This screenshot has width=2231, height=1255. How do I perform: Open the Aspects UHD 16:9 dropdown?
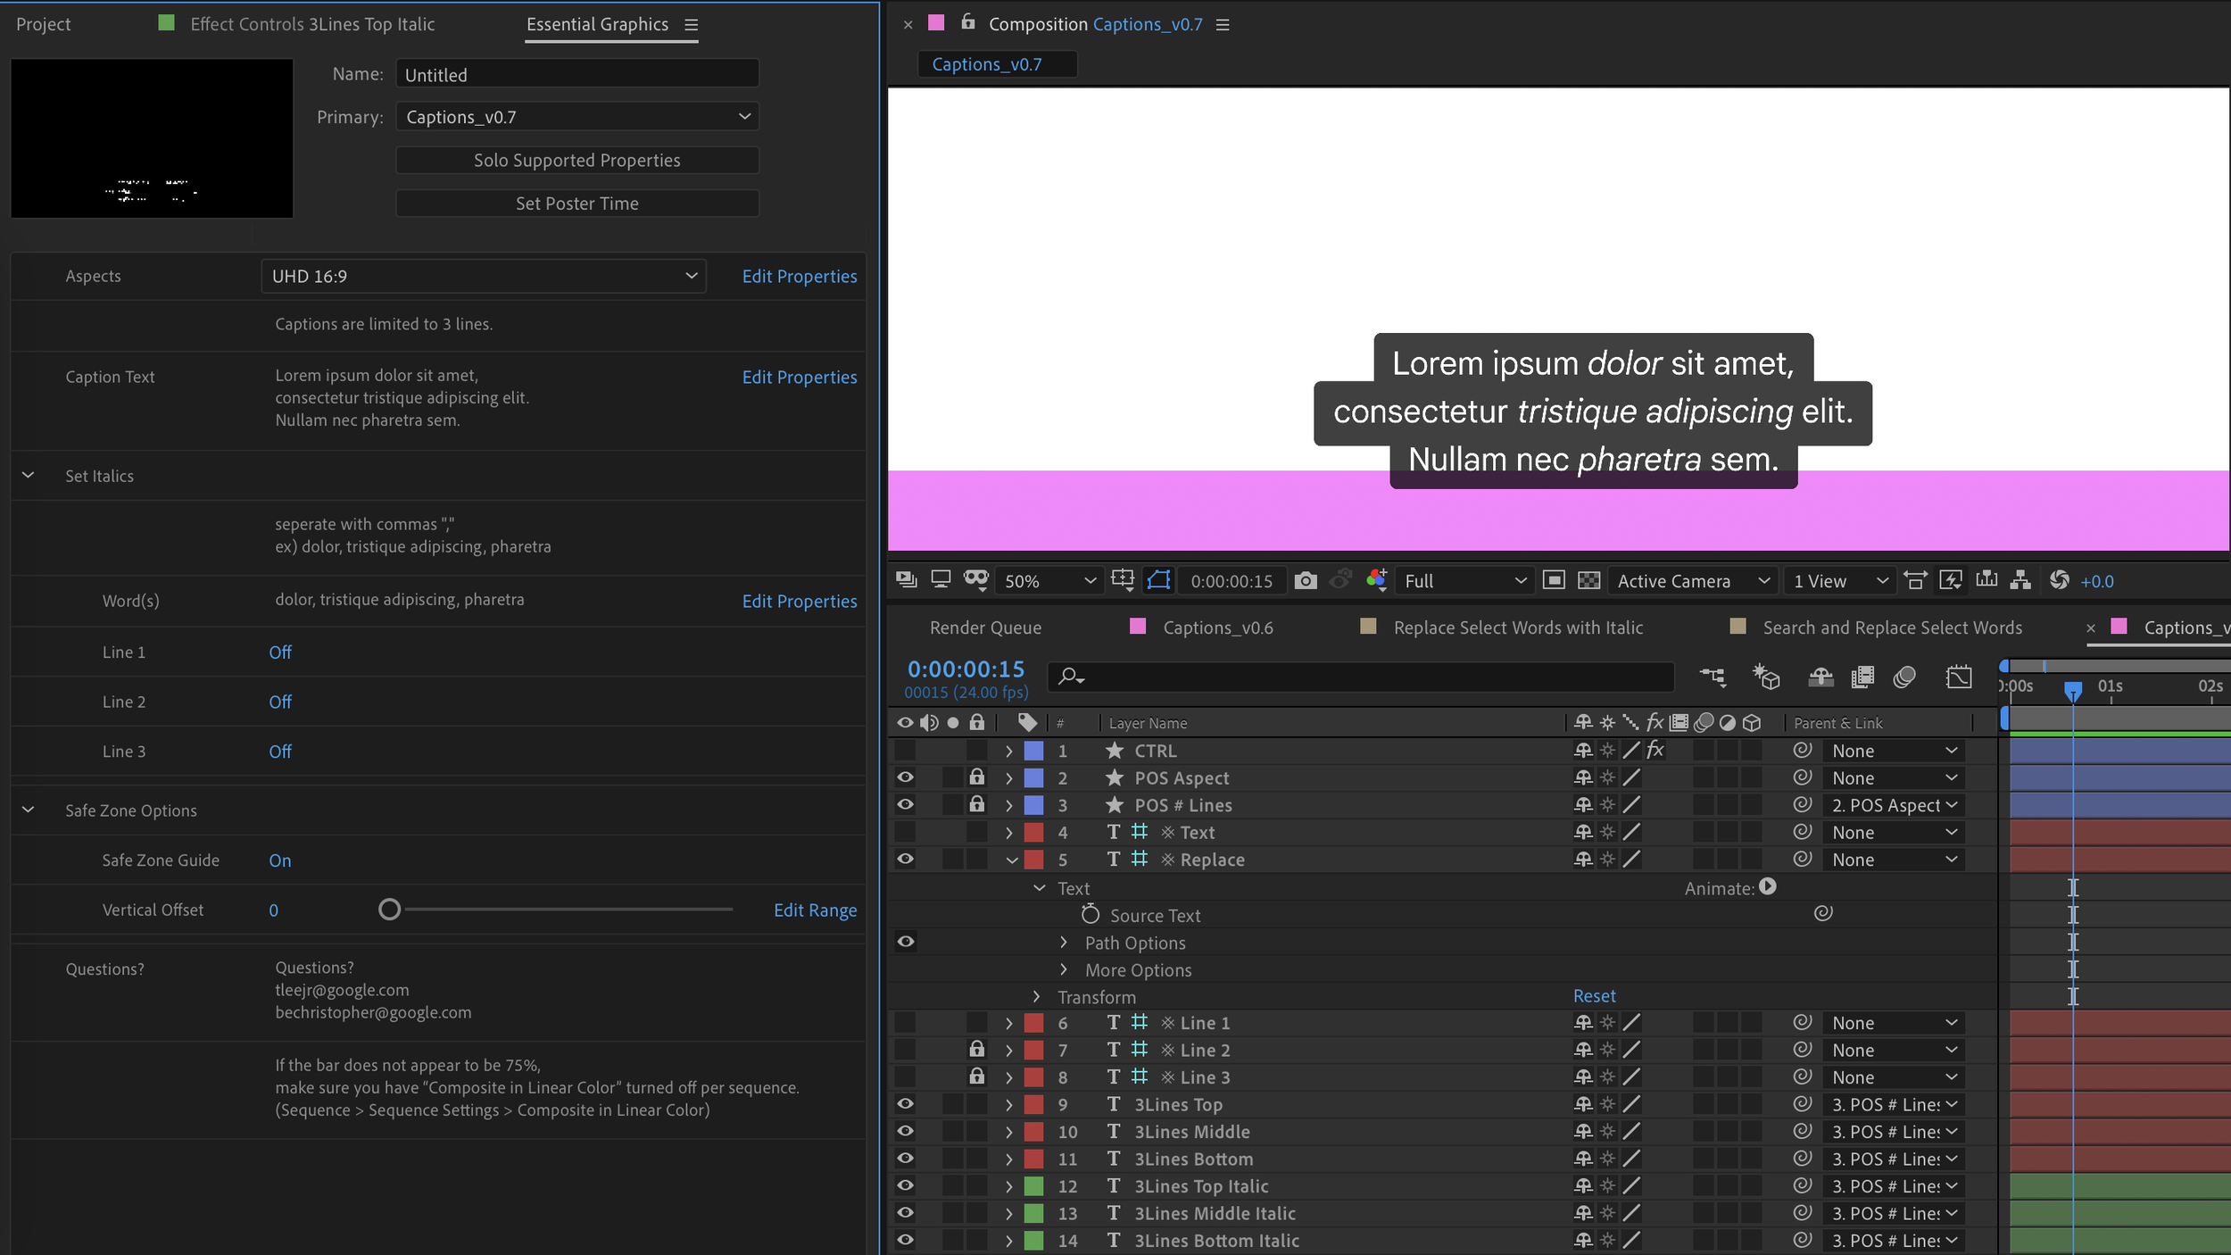click(483, 277)
